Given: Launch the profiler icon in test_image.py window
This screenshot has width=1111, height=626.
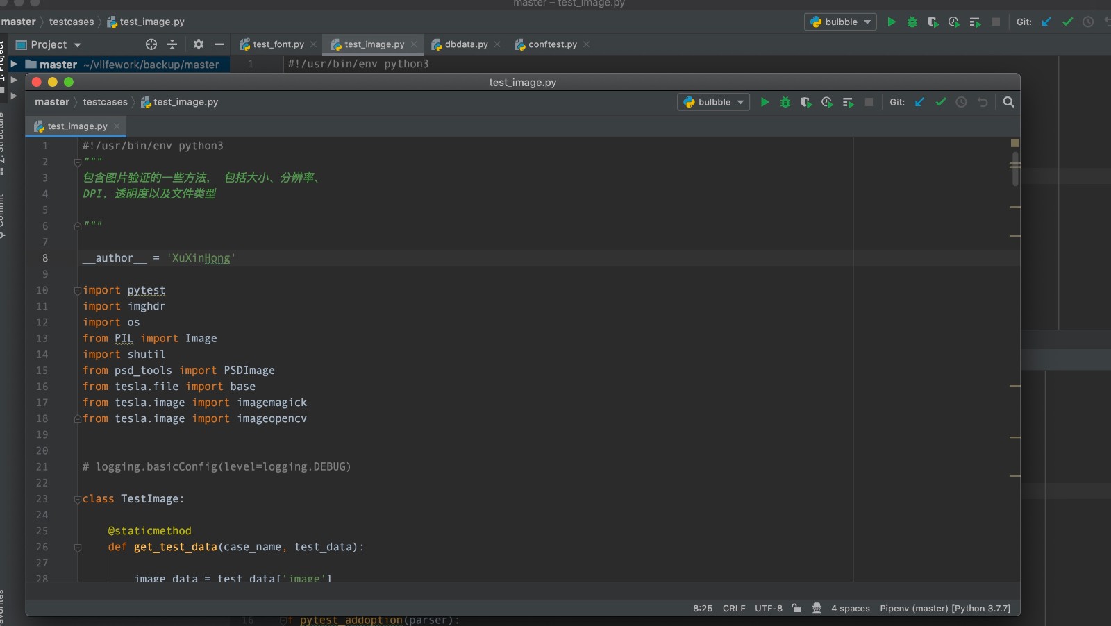Looking at the screenshot, I should (x=827, y=102).
